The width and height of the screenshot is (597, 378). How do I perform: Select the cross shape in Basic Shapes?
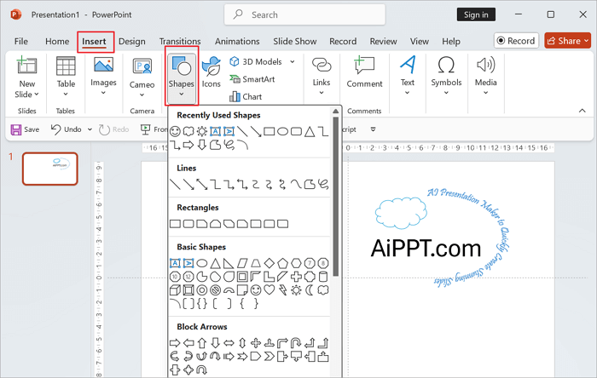(x=296, y=277)
